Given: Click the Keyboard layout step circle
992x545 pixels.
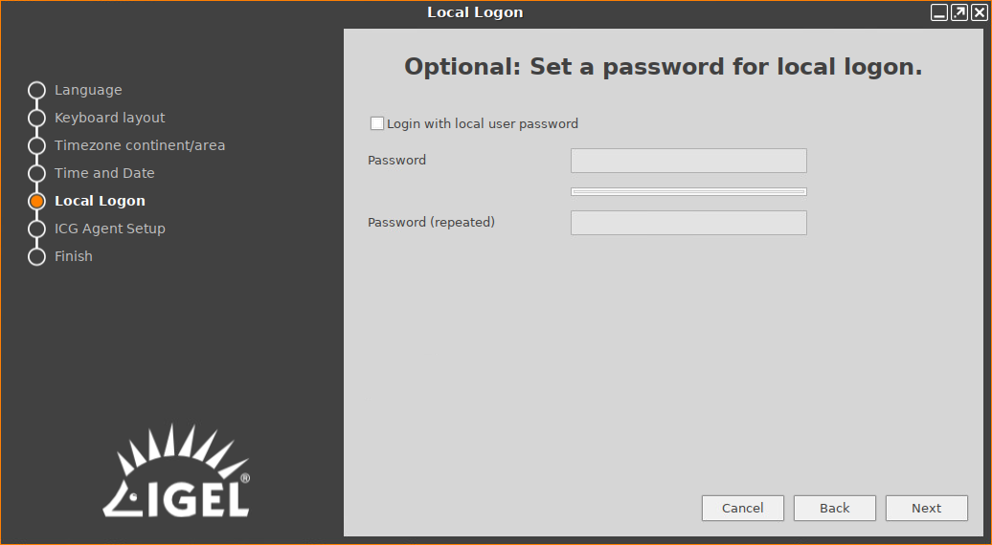Looking at the screenshot, I should click(x=36, y=118).
